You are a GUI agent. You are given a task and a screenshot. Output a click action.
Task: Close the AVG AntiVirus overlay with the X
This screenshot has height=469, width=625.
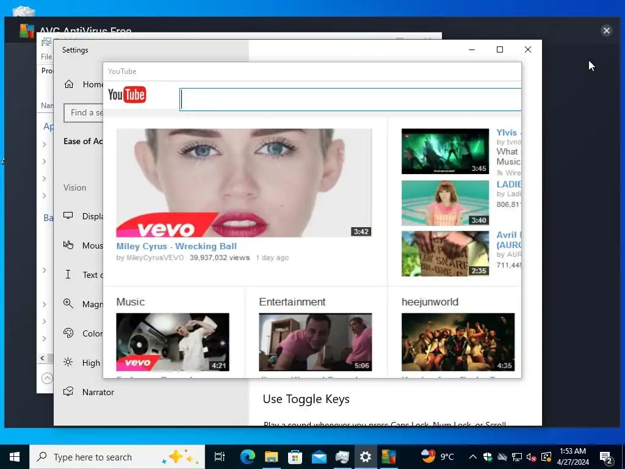point(606,31)
